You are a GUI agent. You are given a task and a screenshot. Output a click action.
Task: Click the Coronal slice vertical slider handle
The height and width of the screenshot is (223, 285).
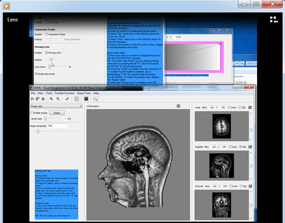(x=251, y=205)
